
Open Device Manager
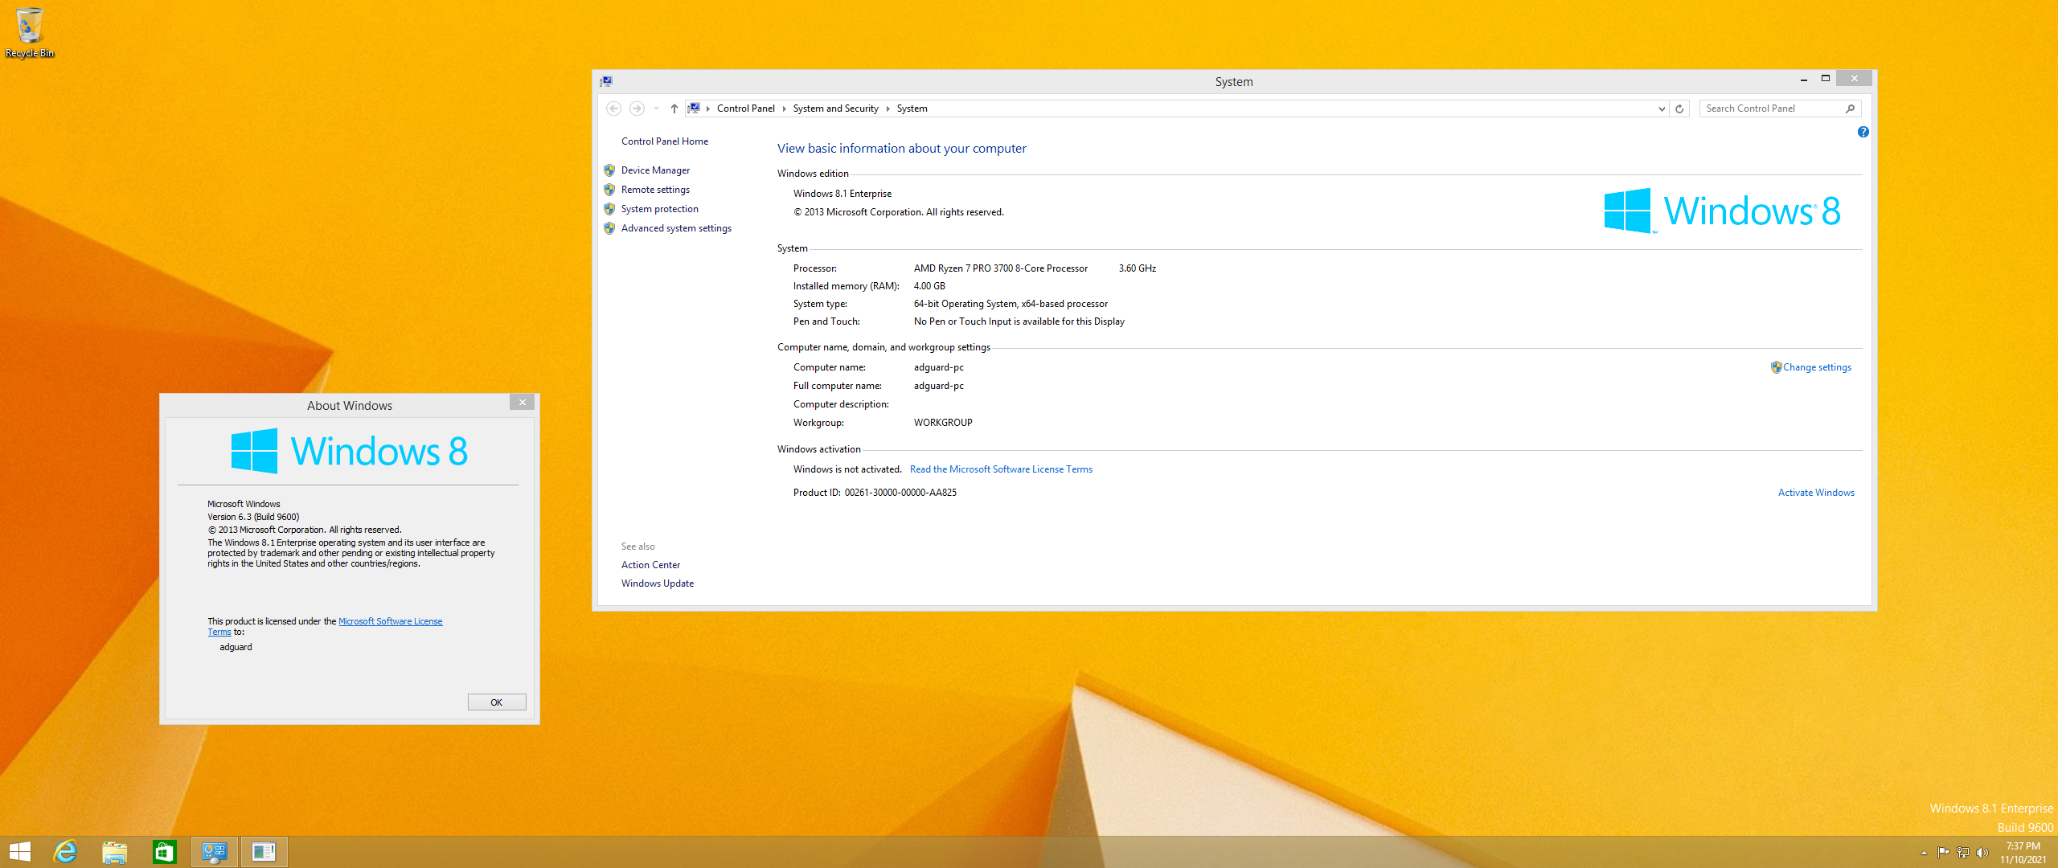[655, 170]
